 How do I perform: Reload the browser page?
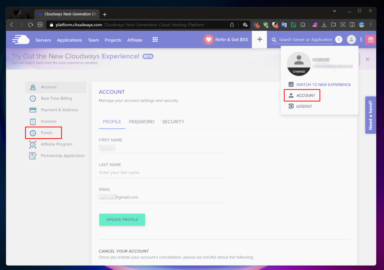(x=31, y=25)
